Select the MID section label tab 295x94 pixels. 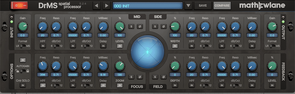pyautogui.click(x=137, y=17)
